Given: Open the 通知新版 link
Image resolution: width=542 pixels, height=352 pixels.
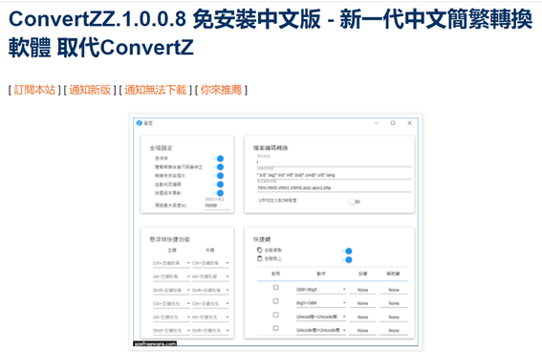Looking at the screenshot, I should click(90, 90).
